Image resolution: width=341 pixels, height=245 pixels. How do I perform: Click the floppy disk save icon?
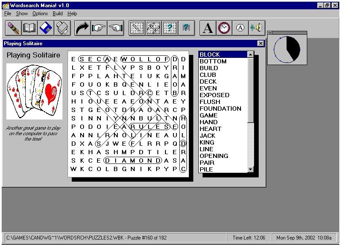[46, 28]
